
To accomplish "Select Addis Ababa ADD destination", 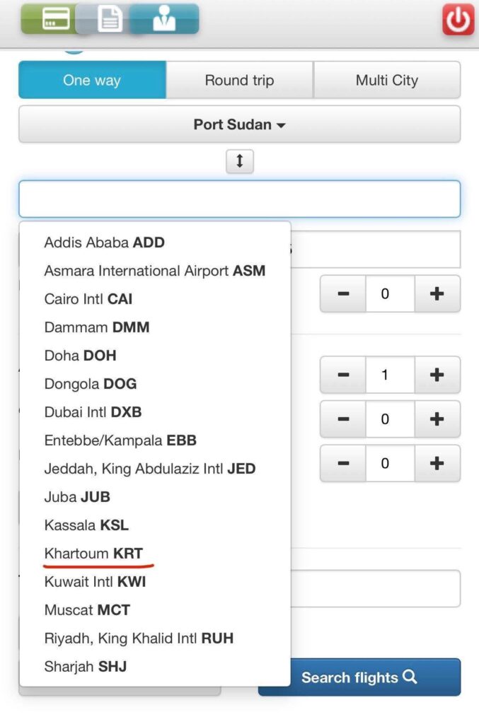I will 104,243.
